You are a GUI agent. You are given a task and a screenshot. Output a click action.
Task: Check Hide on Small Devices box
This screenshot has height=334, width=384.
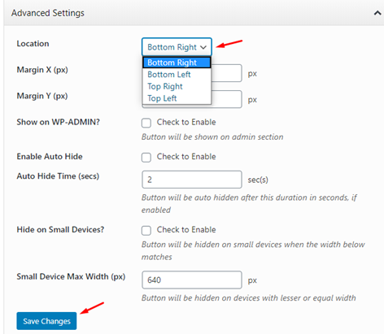[146, 231]
